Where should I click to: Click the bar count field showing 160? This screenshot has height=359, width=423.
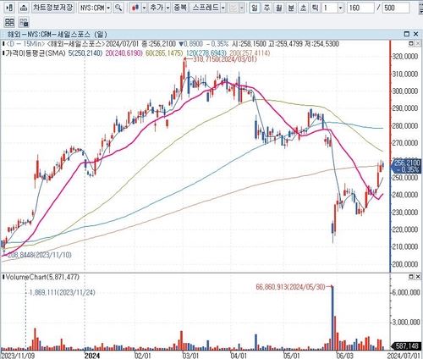tap(360, 8)
